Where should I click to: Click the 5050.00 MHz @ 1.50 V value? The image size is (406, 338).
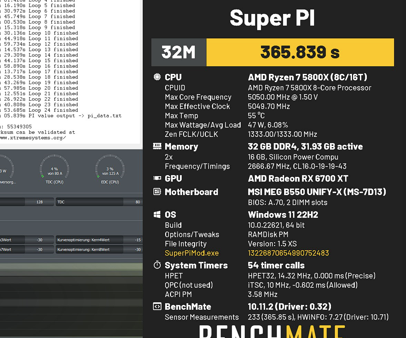[283, 97]
